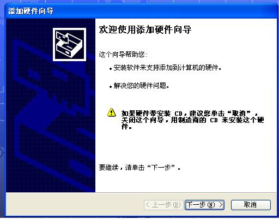
Task: Click the text 要继续,请单击"下一步"
Action: click(x=139, y=167)
